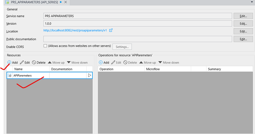Click Delete icon in Operations toolbar
The height and width of the screenshot is (134, 255).
tap(125, 62)
